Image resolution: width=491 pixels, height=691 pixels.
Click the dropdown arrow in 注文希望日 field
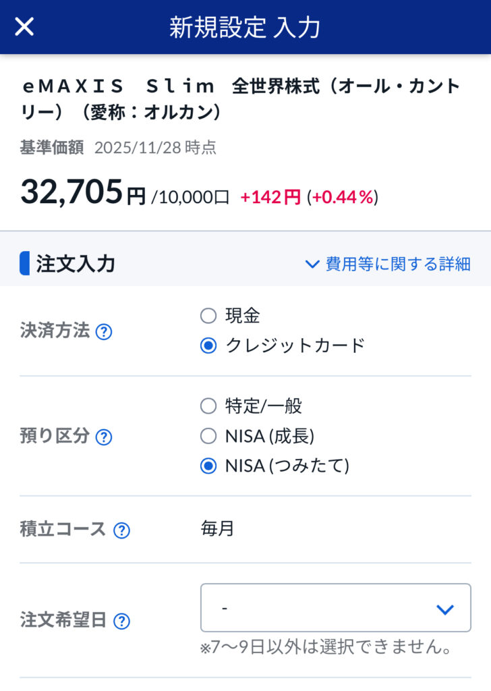[x=444, y=609]
